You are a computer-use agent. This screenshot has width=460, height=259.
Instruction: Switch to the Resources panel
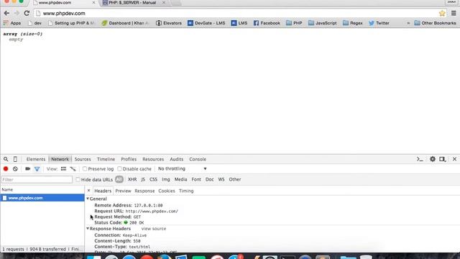point(153,159)
